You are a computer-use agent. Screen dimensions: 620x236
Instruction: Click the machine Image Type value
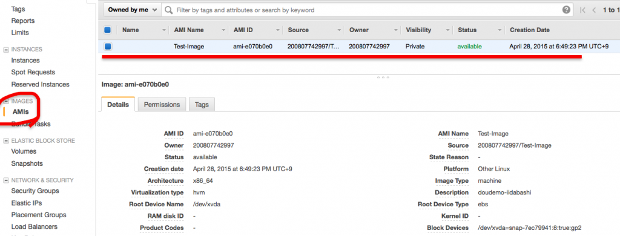(489, 181)
